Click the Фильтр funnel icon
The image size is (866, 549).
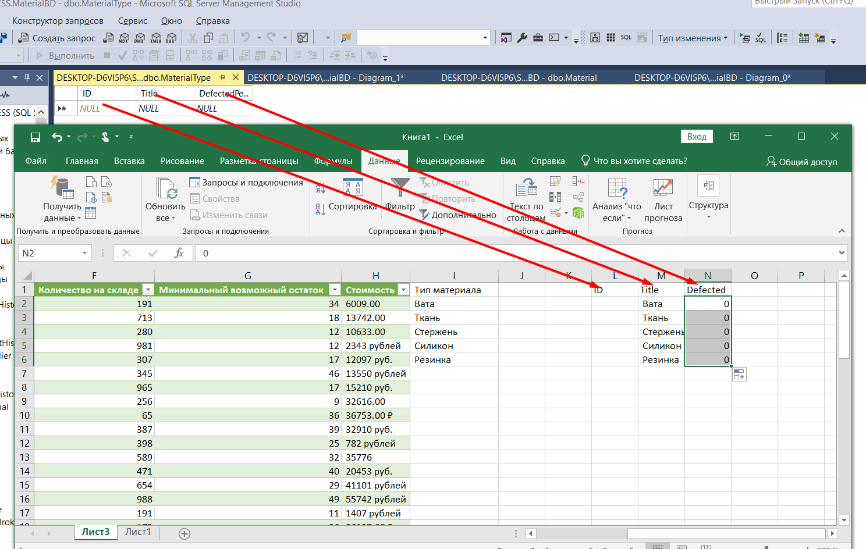(400, 187)
